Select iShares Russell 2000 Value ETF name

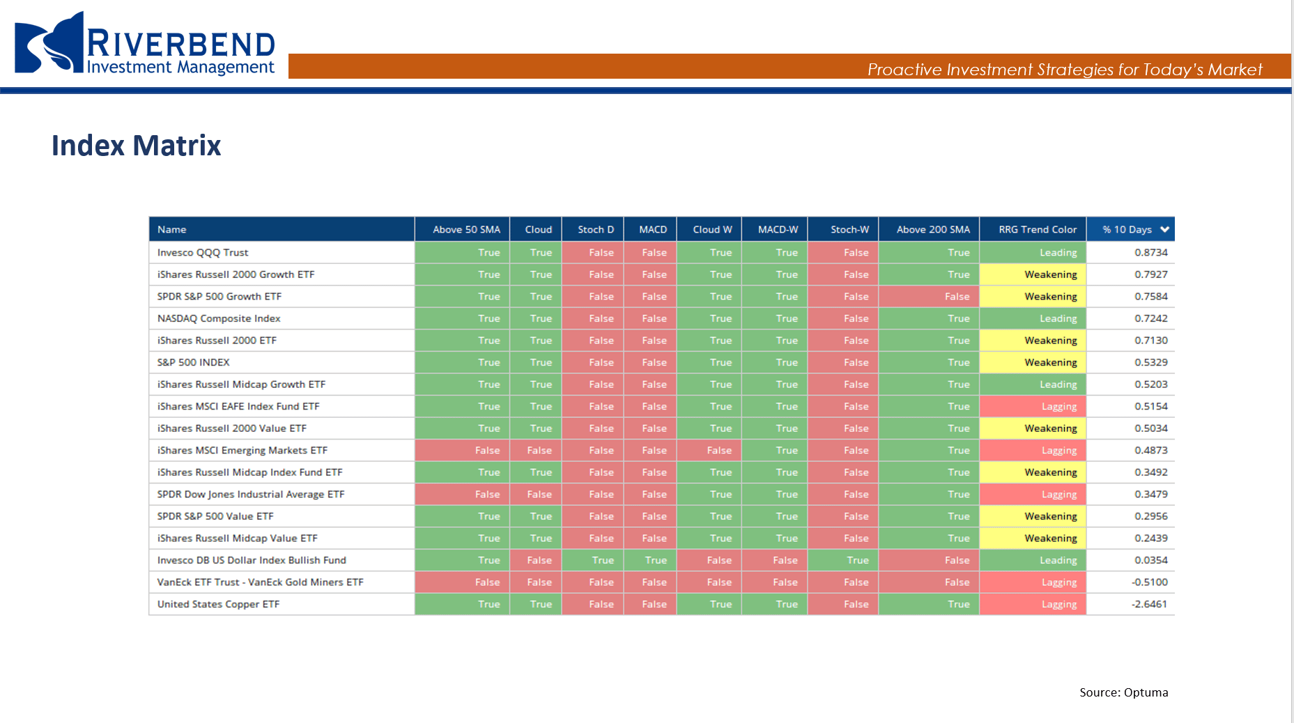[232, 428]
